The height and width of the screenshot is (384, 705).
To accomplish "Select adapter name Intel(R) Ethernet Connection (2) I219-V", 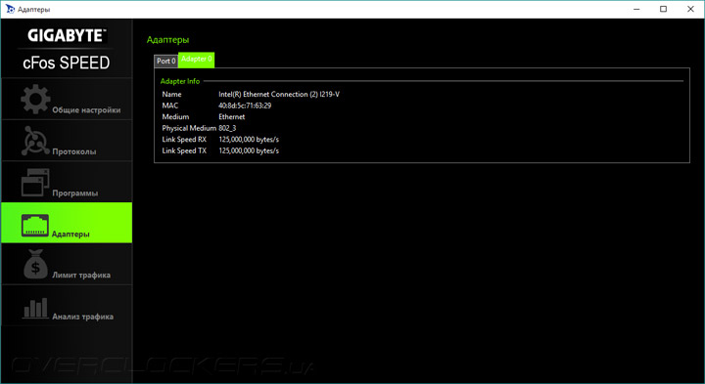I will tap(279, 94).
